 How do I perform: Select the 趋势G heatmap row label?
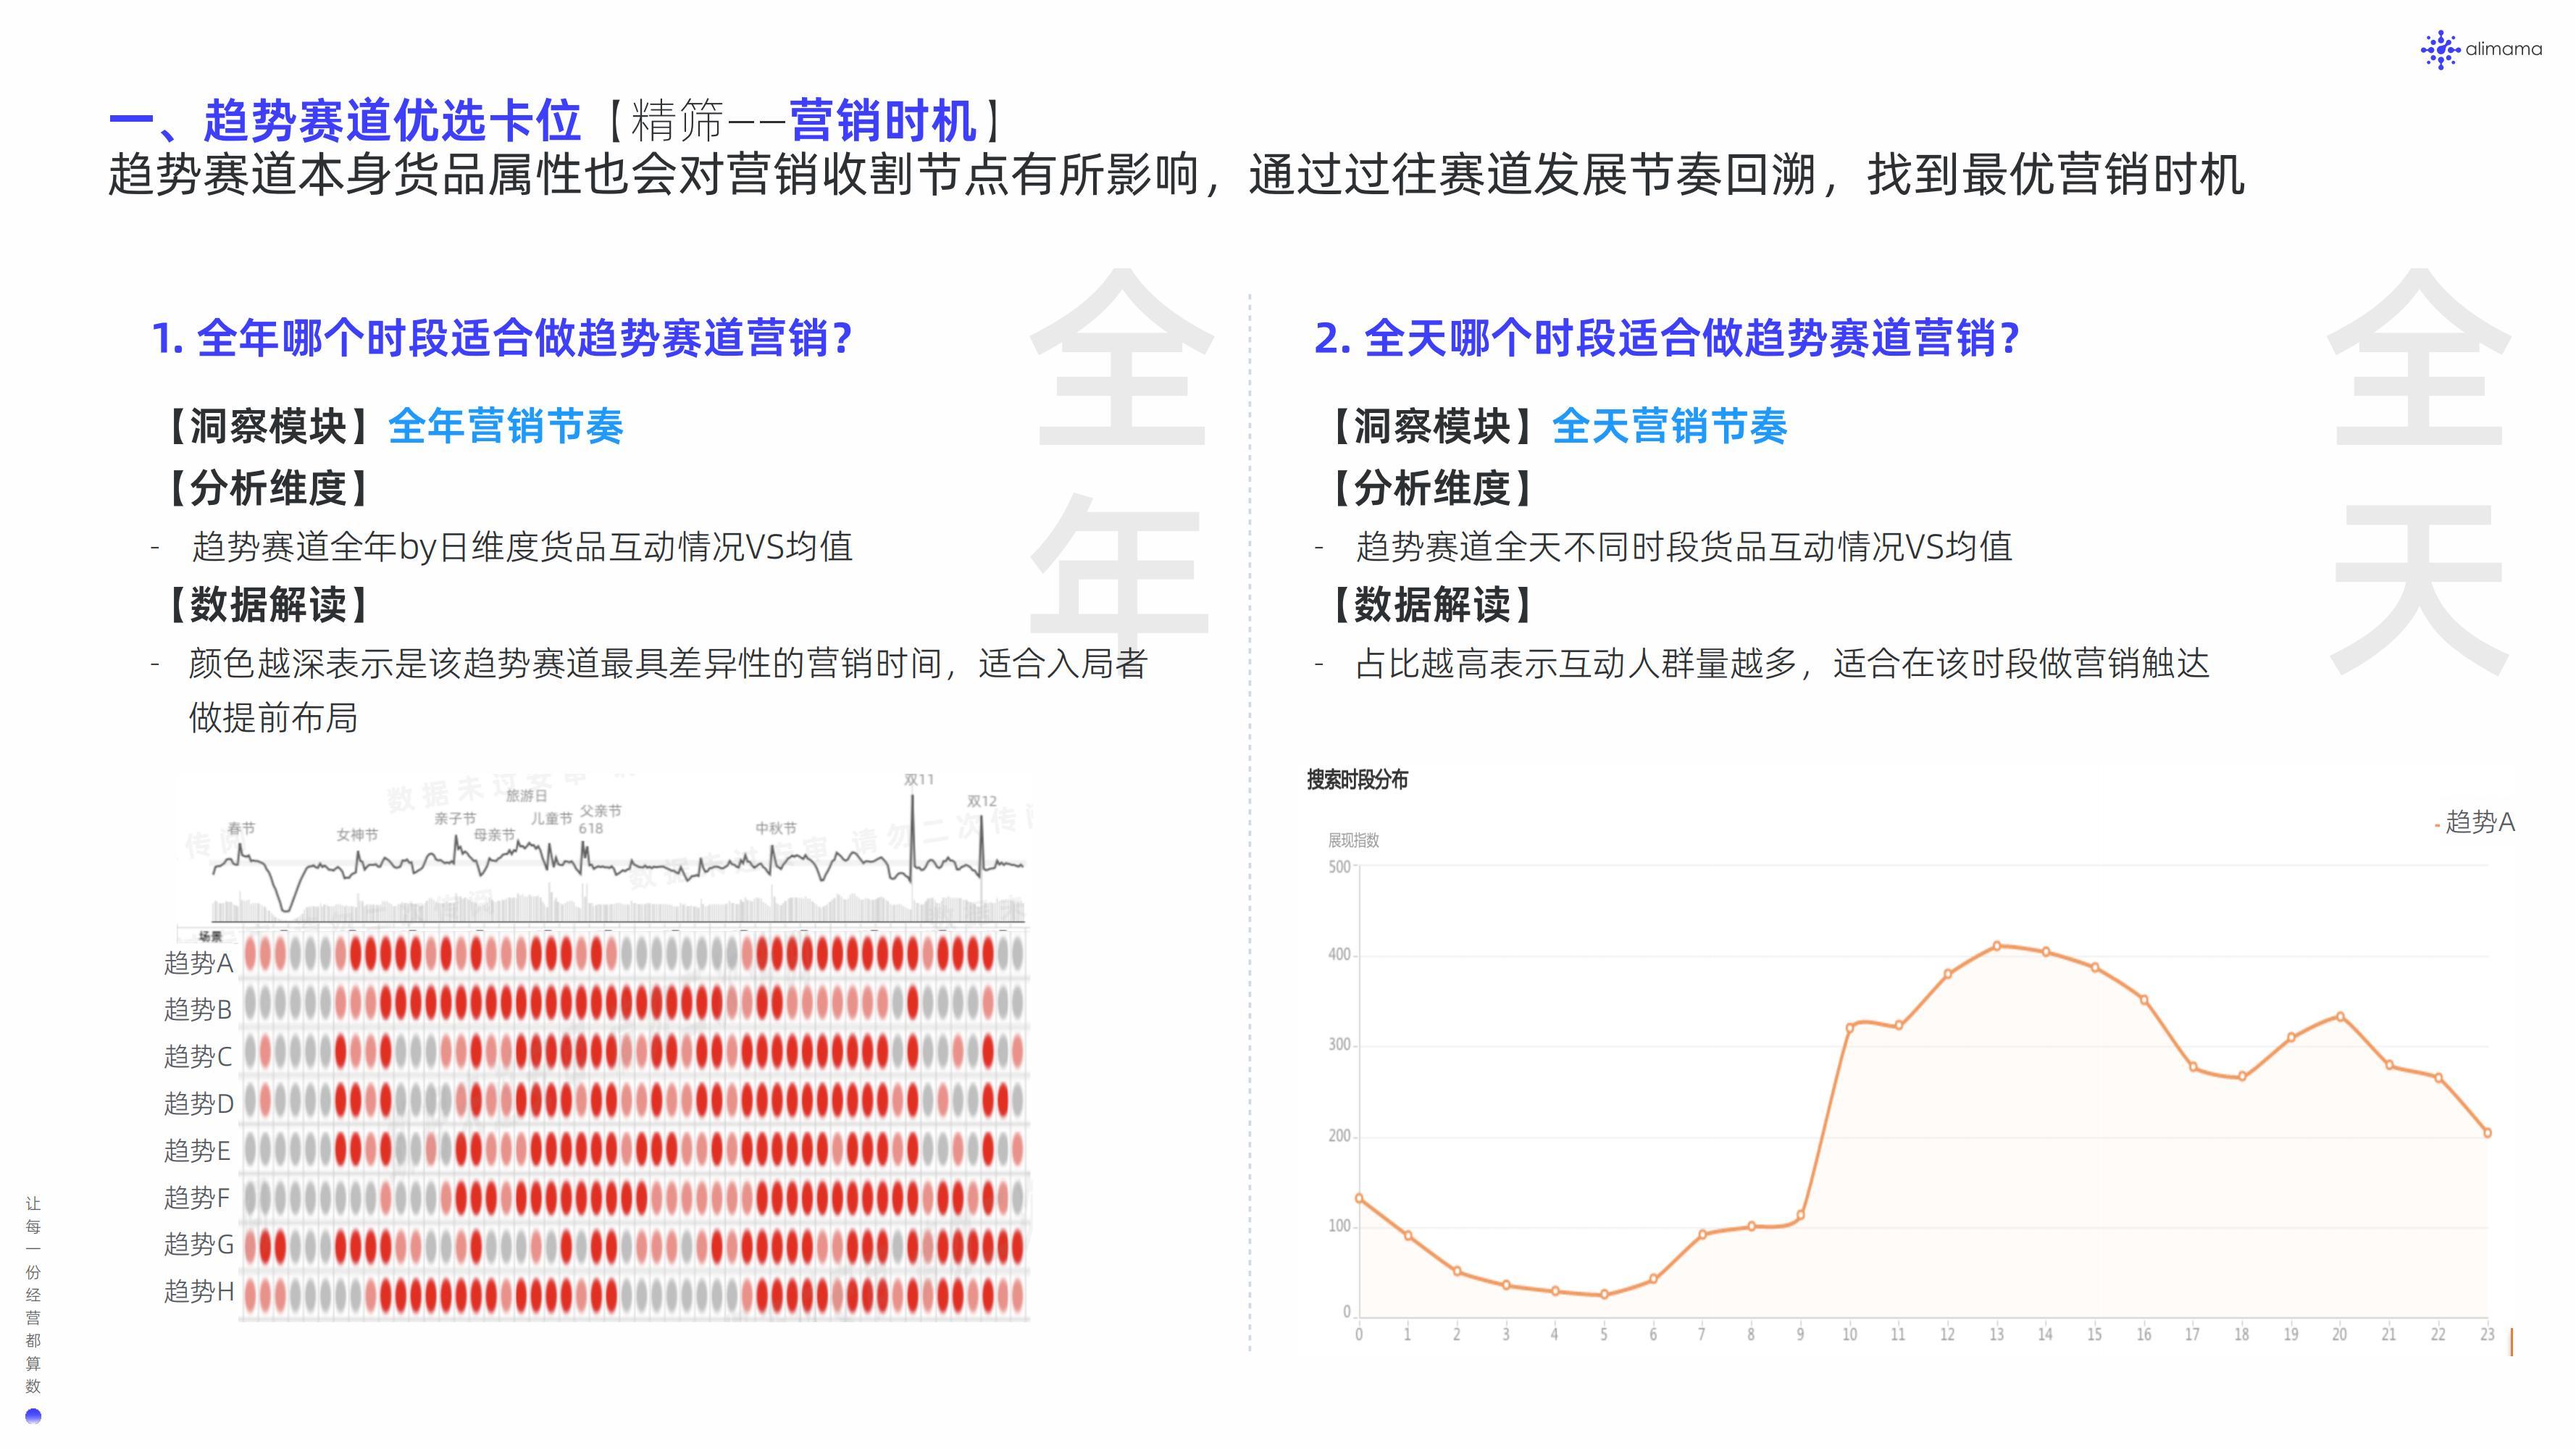pos(198,1244)
